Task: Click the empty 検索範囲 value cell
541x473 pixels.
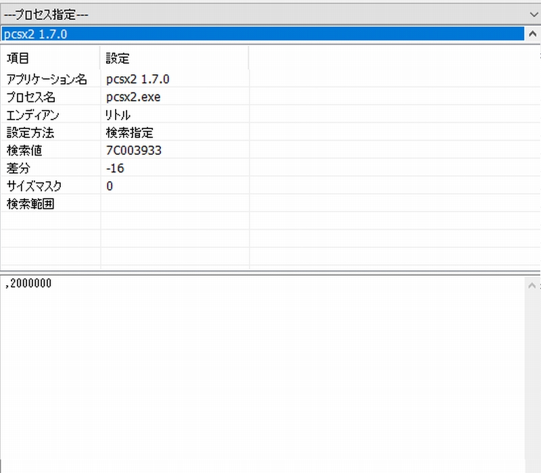Action: [175, 204]
